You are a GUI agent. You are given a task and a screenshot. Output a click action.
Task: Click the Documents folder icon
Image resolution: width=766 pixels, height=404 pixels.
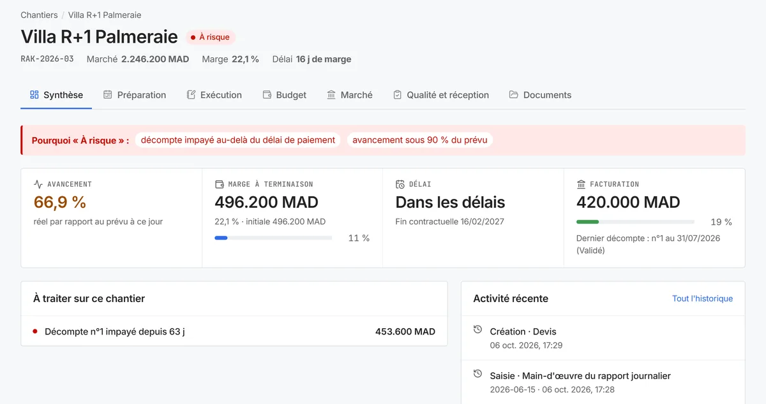click(x=514, y=95)
